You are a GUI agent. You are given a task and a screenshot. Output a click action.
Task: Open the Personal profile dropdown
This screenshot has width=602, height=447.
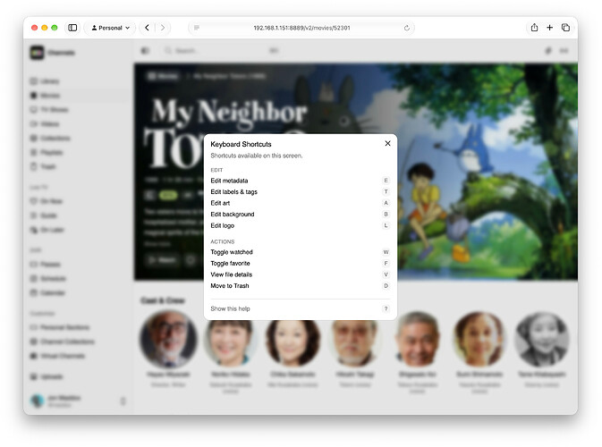110,28
